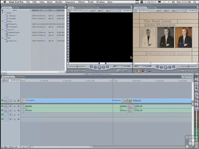The width and height of the screenshot is (199, 149).
Task: Go to next edit in the Canvas
Action: tap(174, 67)
